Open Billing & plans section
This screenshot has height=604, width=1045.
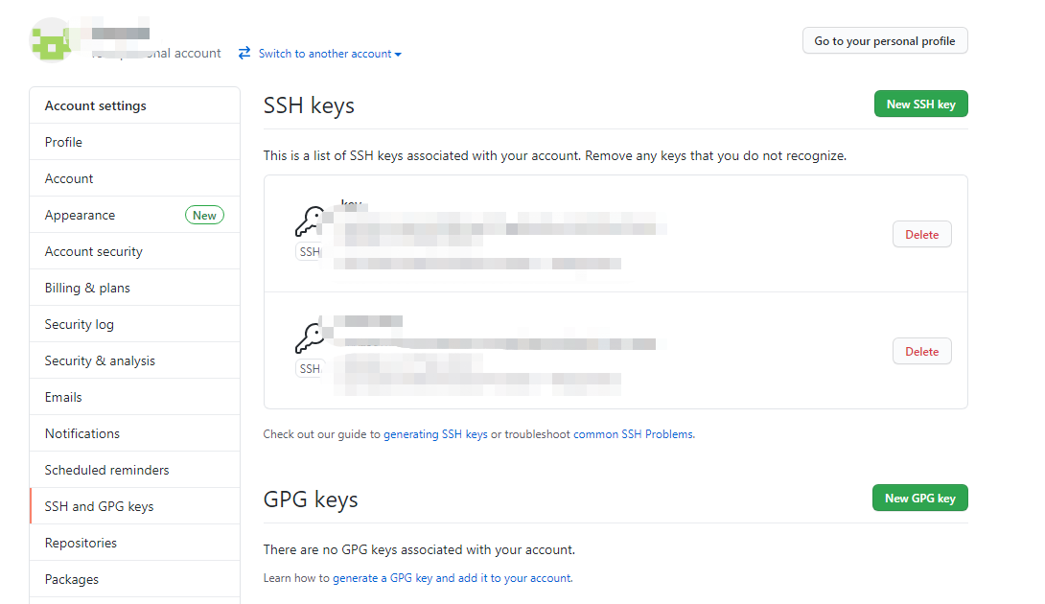tap(87, 288)
